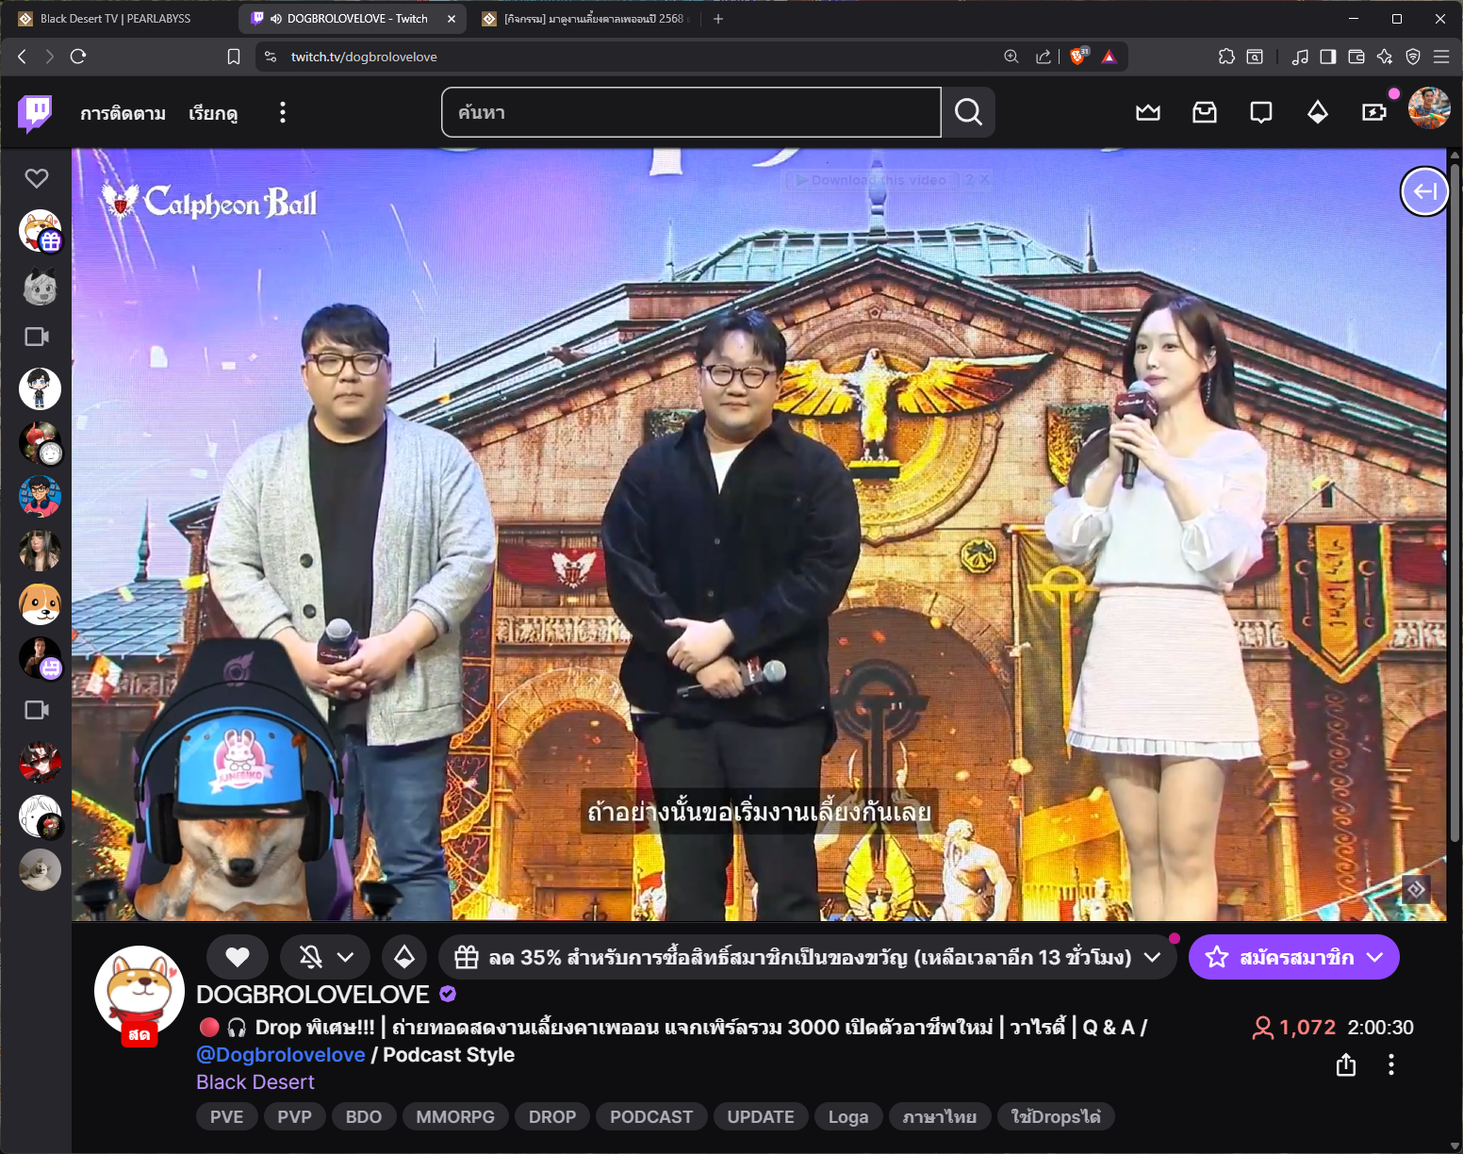This screenshot has width=1463, height=1154.
Task: Share the stream using the share icon
Action: coord(1345,1064)
